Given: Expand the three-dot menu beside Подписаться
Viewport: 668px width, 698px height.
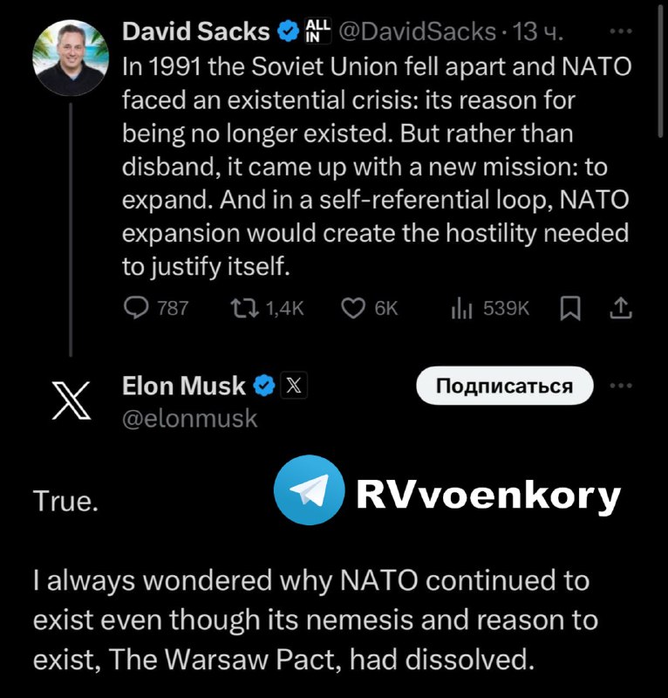Looking at the screenshot, I should (621, 385).
